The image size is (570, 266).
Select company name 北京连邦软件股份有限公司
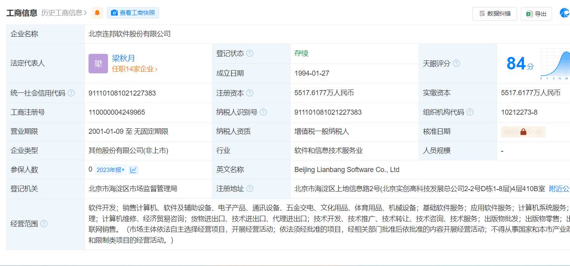coord(129,34)
